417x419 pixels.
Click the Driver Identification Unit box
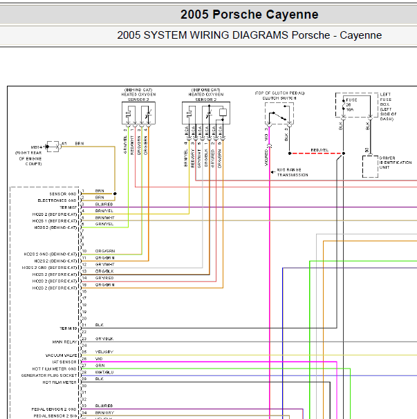pos(370,167)
